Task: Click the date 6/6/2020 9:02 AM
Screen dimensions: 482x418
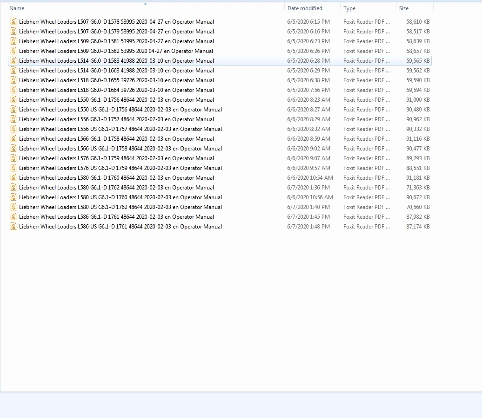Action: (309, 149)
